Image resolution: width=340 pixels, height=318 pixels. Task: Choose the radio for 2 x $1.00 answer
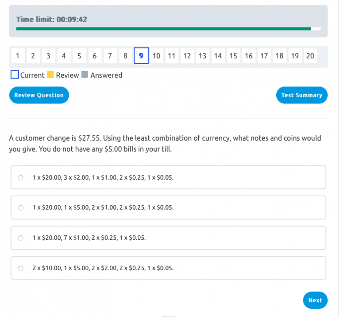coord(21,208)
